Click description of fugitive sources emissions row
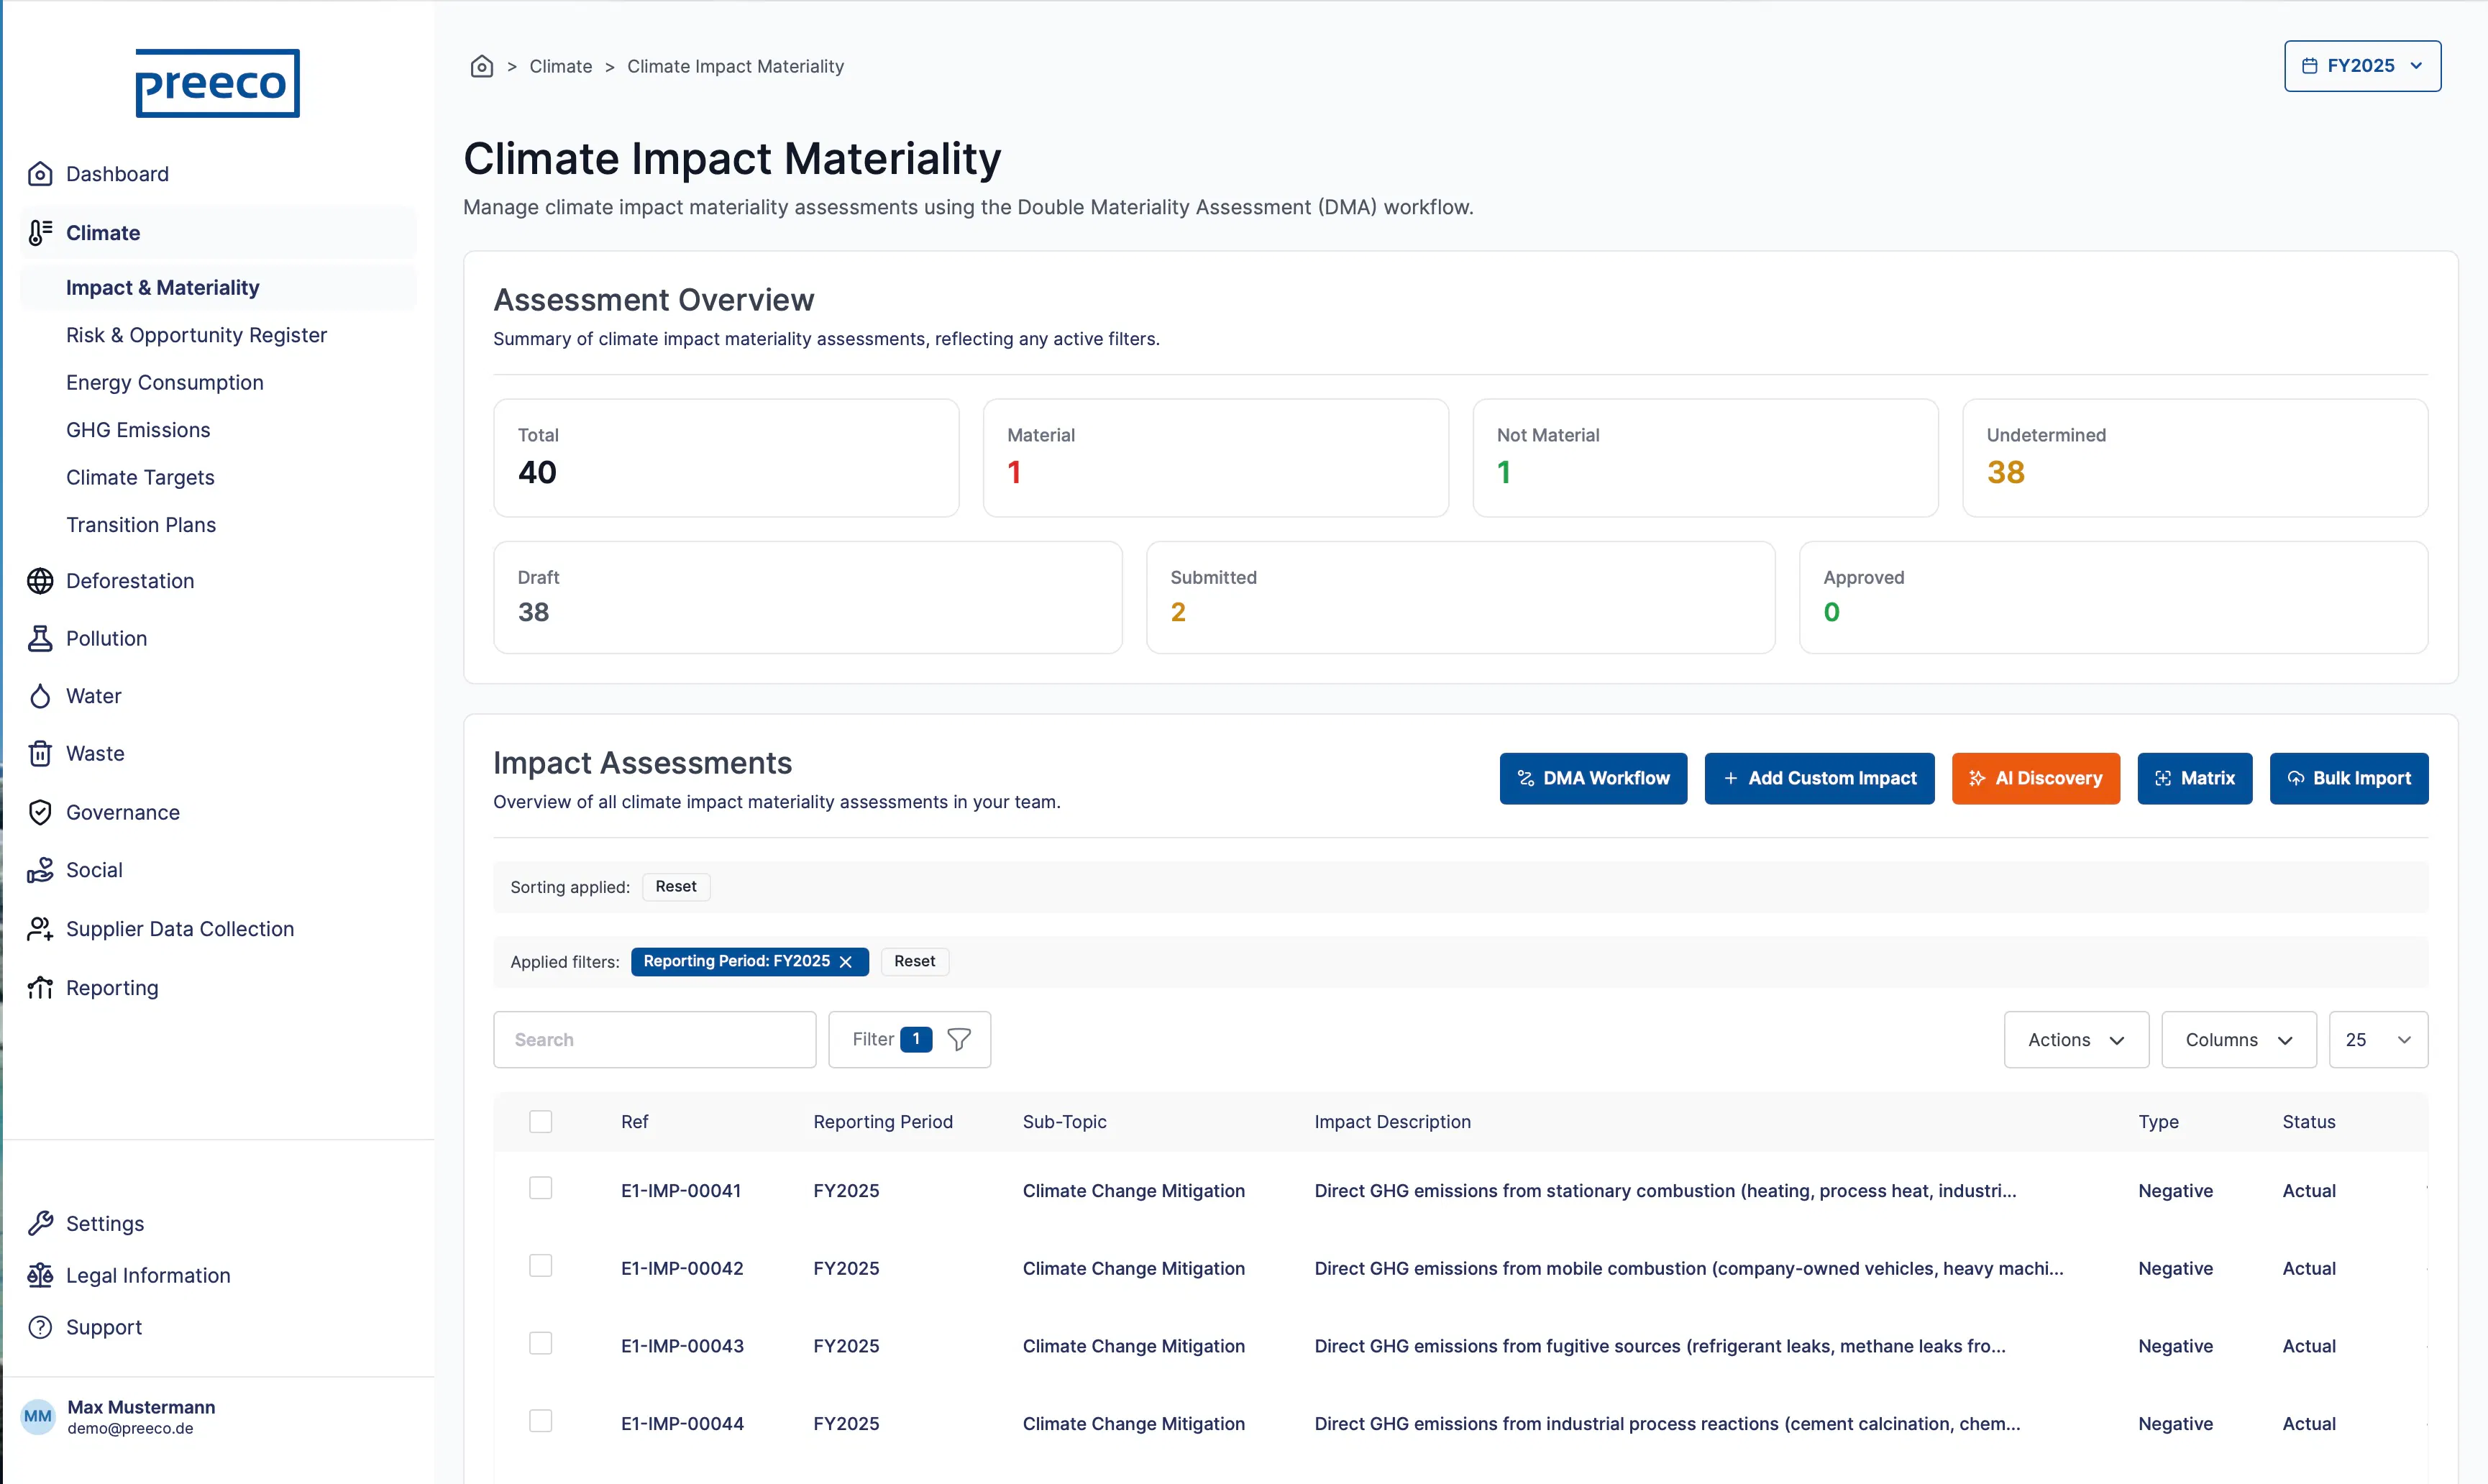 1660,1346
